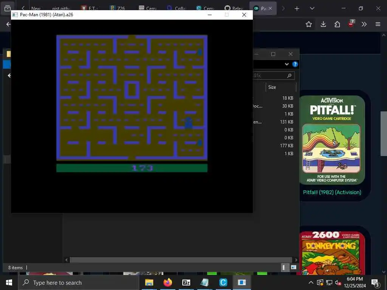
Task: Open Firefox from the taskbar
Action: (167, 282)
